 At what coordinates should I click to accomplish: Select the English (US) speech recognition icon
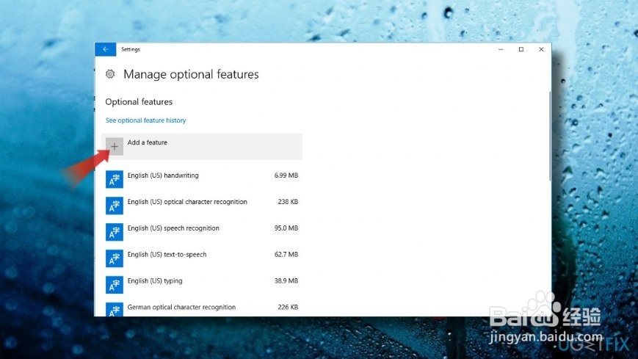pyautogui.click(x=115, y=232)
